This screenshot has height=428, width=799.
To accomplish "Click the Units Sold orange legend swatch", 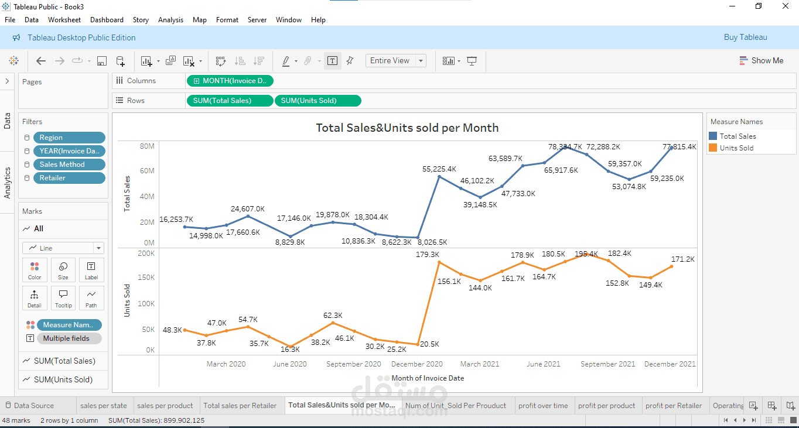I will [713, 148].
